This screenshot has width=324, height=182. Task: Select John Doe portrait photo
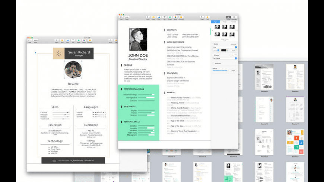click(x=138, y=39)
